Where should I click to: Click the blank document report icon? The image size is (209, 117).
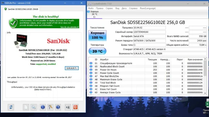(26, 107)
